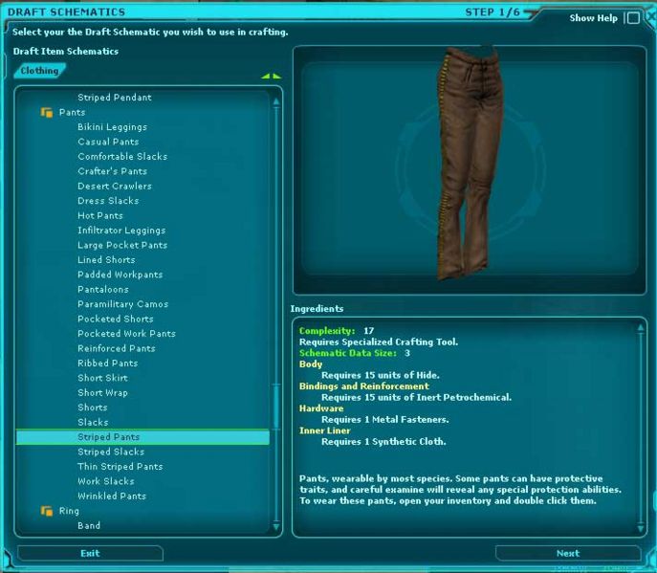Image resolution: width=657 pixels, height=573 pixels.
Task: Click the Ring category folder icon
Action: coord(46,511)
